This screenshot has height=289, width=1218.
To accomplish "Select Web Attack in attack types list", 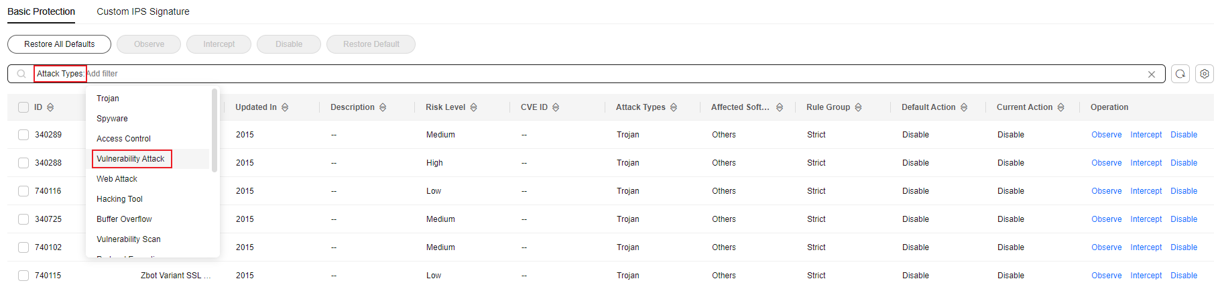I will click(x=117, y=179).
